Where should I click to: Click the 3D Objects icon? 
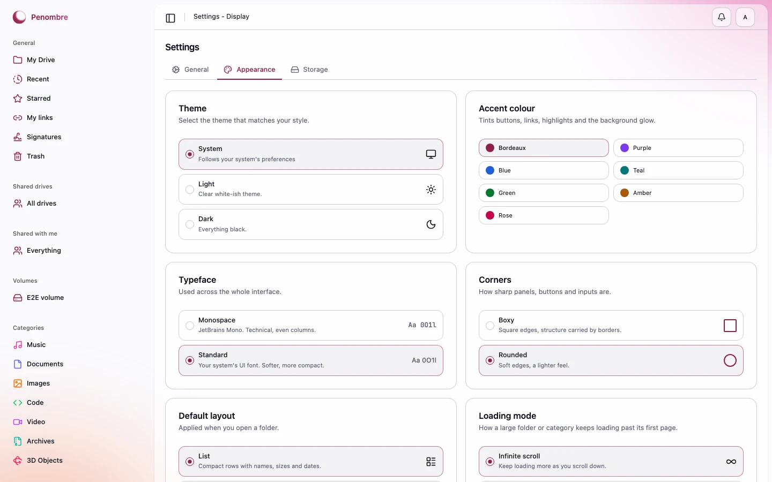pos(18,461)
